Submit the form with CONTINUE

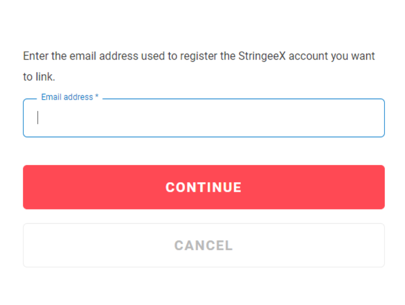click(204, 187)
